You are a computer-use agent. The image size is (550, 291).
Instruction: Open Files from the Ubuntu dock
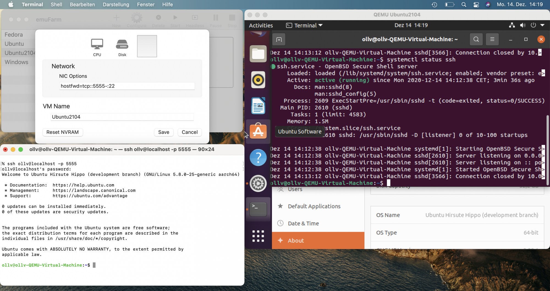click(258, 54)
